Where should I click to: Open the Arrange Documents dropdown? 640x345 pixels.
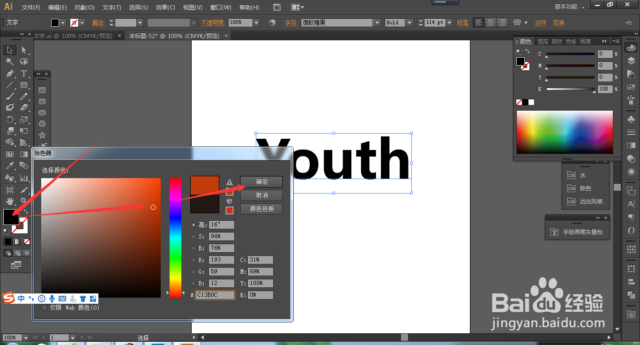298,7
